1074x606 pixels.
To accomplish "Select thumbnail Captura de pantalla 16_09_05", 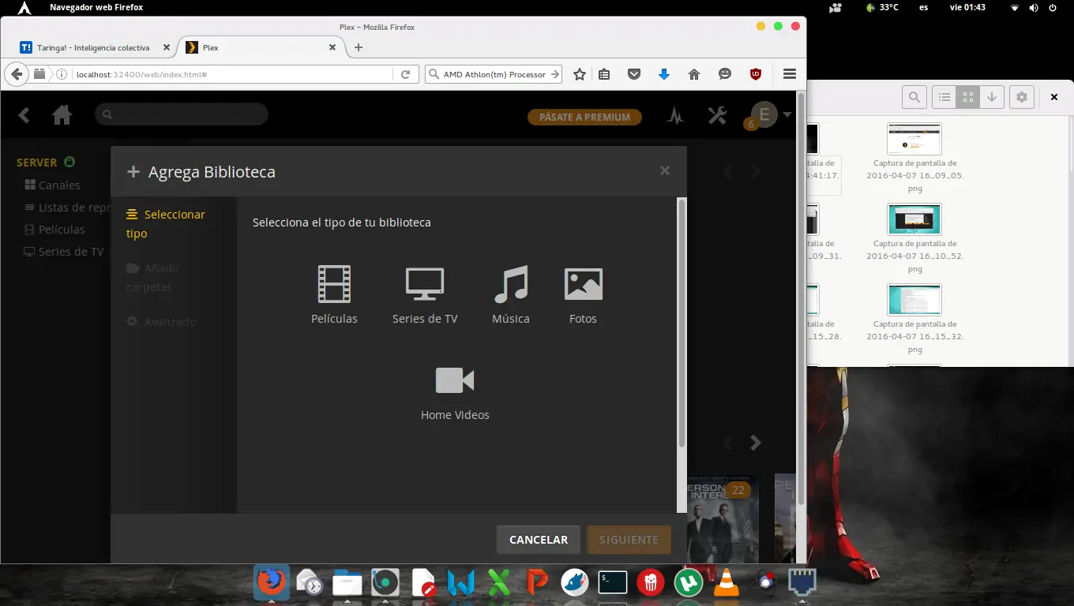I will coord(914,139).
